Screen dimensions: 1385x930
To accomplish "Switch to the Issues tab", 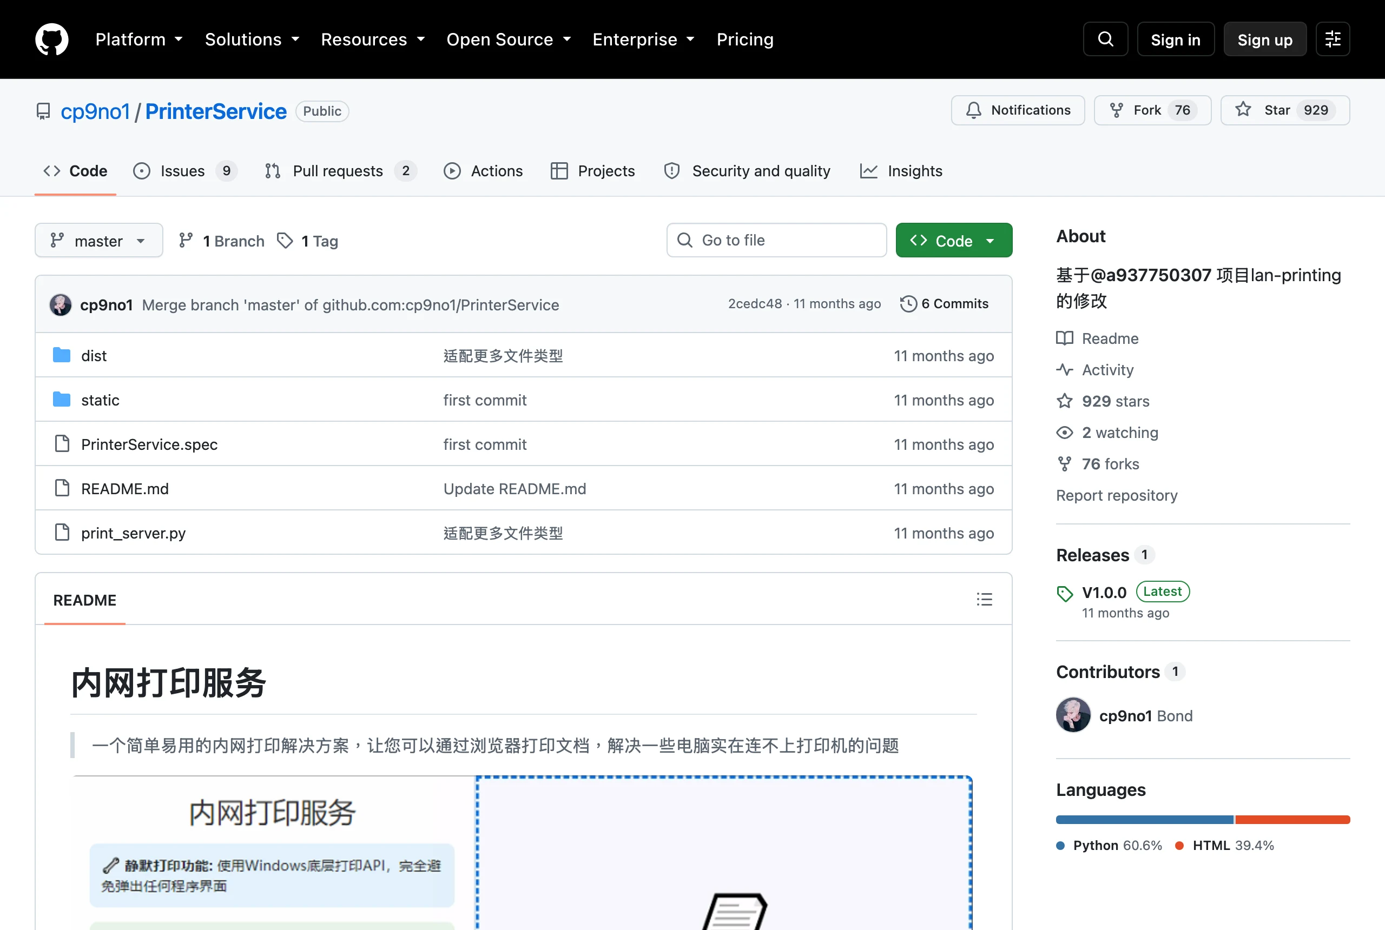I will (x=185, y=171).
